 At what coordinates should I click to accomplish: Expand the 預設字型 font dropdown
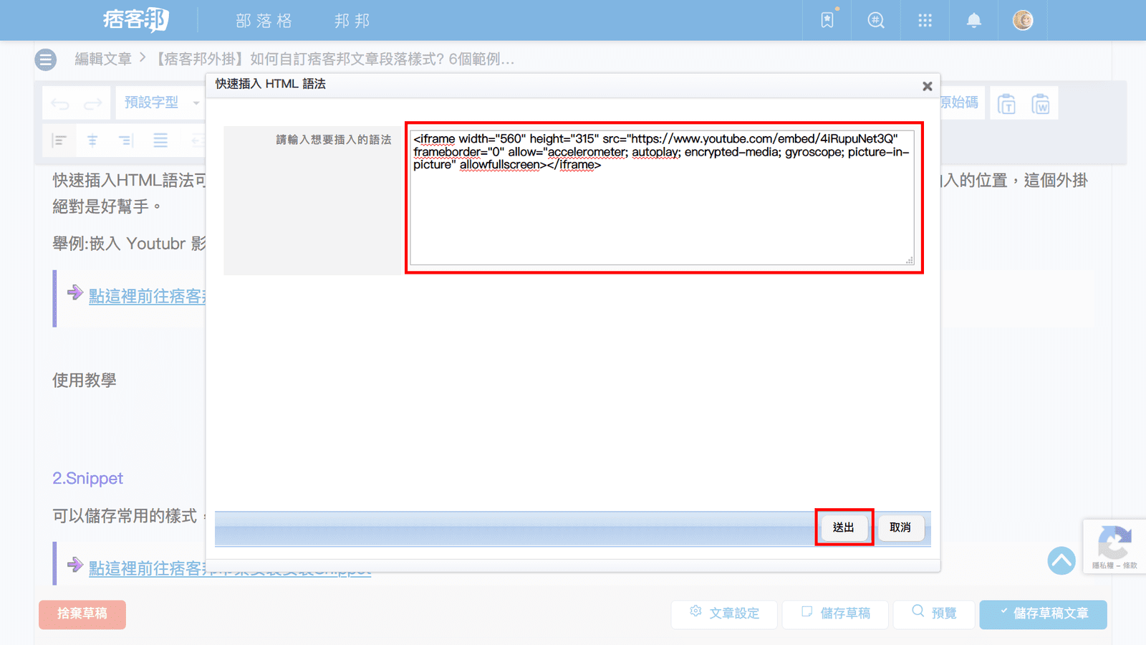pos(161,102)
